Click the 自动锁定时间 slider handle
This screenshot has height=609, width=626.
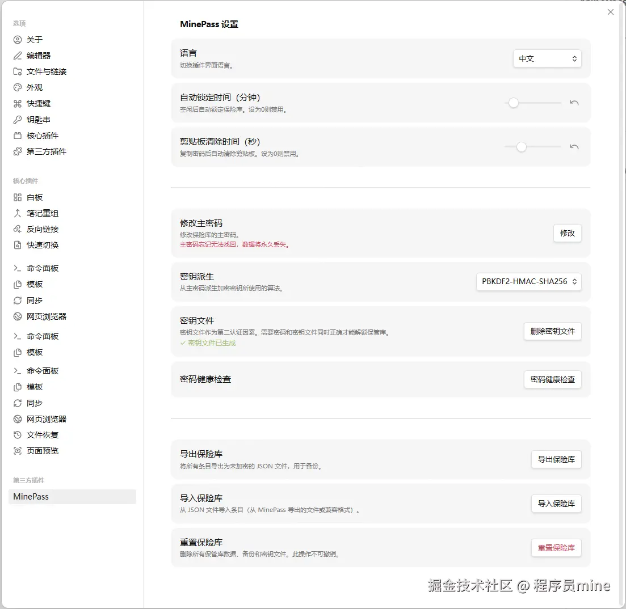coord(514,103)
